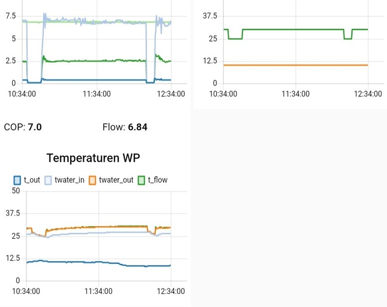Click the 50 y-axis label in Temperaturen WP
The width and height of the screenshot is (387, 307).
pyautogui.click(x=15, y=191)
